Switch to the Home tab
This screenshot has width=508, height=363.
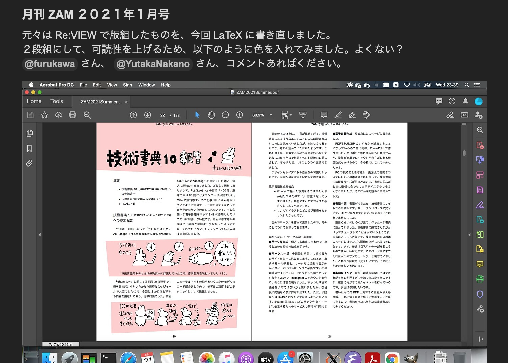click(x=34, y=101)
